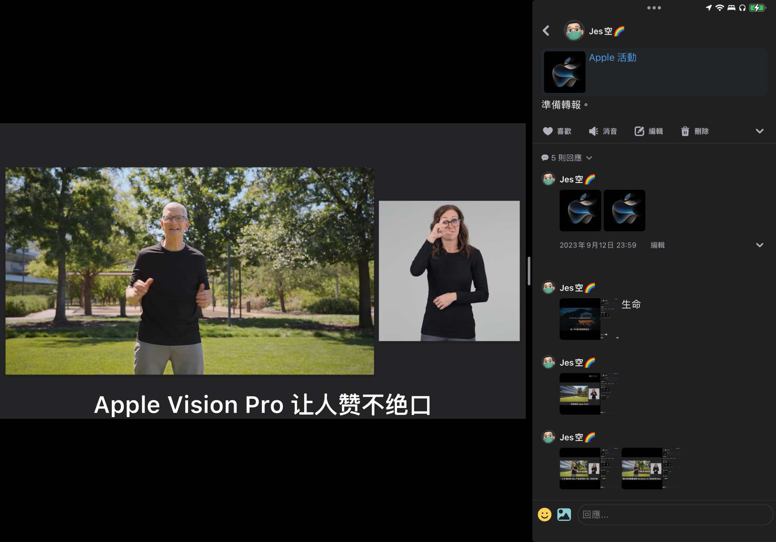
Task: Tap the location arrow status icon
Action: [709, 8]
